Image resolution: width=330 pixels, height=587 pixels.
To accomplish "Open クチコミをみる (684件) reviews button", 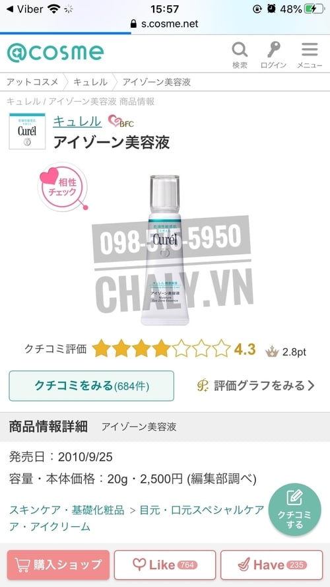I will pyautogui.click(x=91, y=386).
